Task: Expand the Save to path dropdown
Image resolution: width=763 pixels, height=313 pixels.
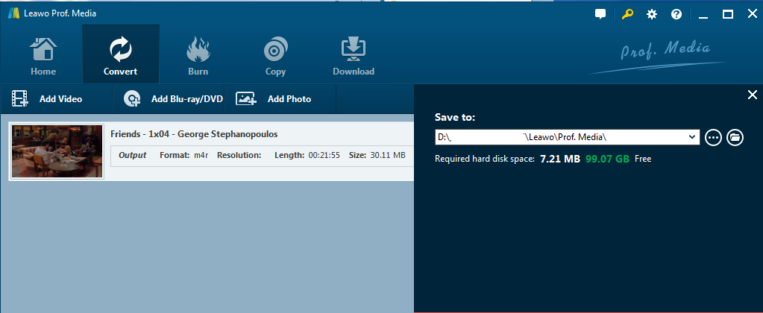Action: pos(692,138)
